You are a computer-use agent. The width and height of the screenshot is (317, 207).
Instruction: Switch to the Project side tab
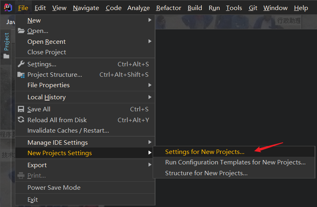click(x=6, y=42)
